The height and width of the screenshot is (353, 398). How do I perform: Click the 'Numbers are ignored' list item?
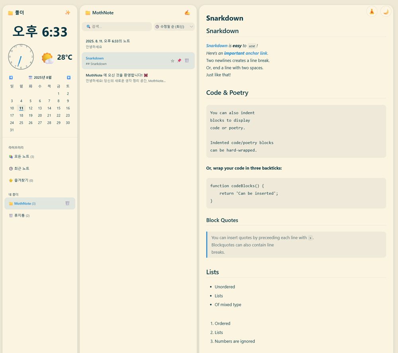[x=235, y=341]
